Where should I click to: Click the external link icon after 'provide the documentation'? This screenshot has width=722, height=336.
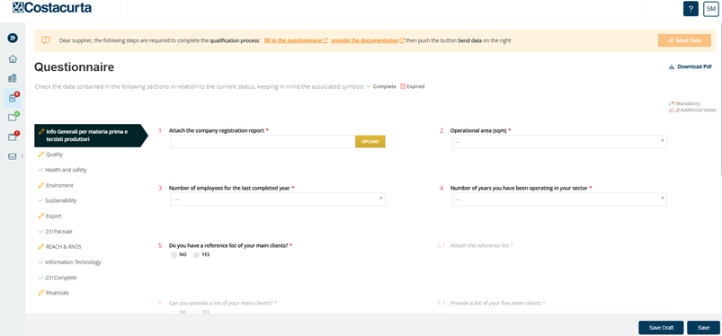click(402, 40)
